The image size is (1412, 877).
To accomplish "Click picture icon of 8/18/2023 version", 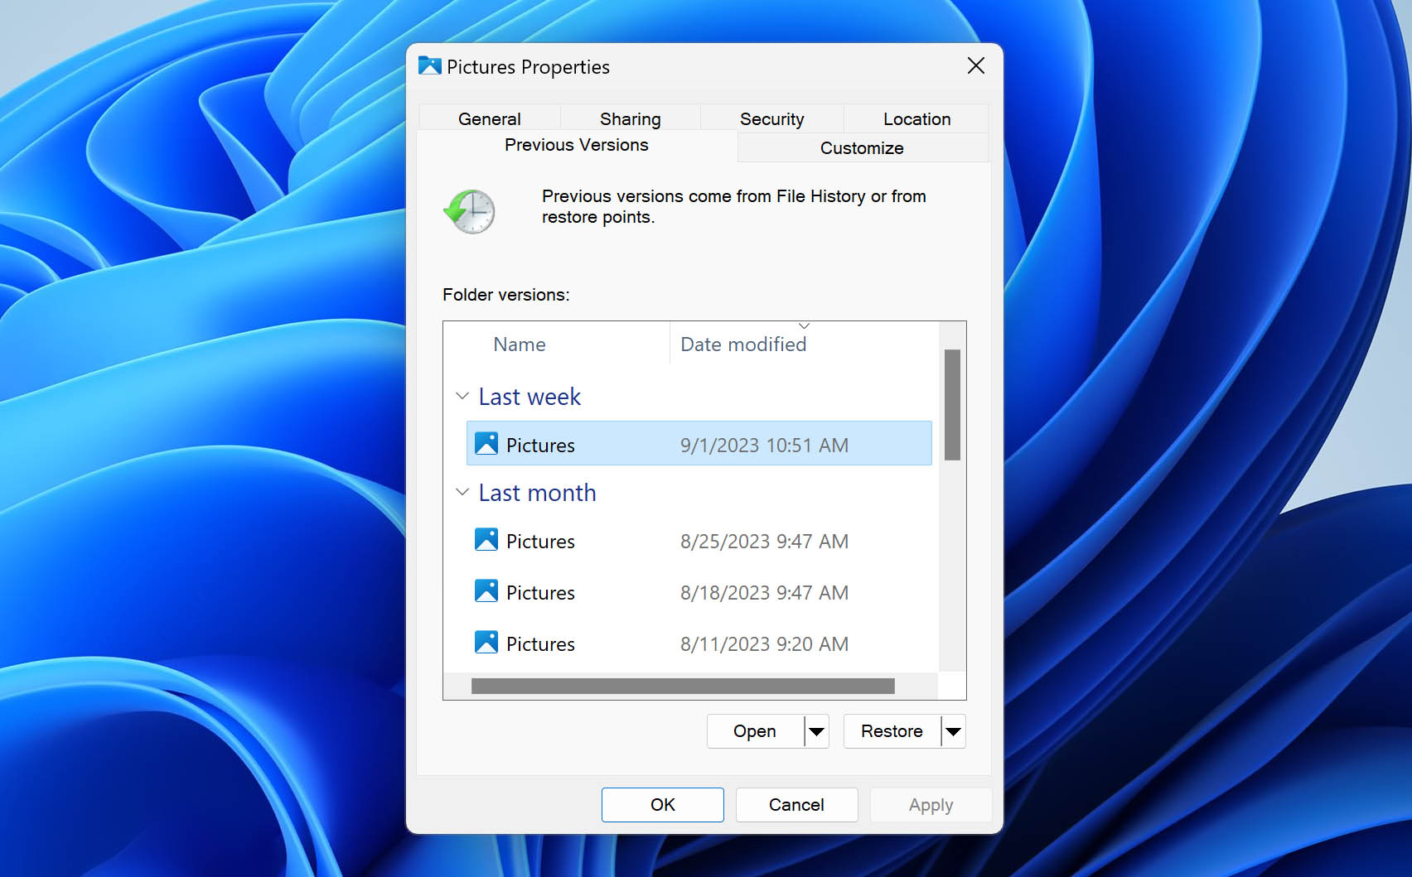I will click(x=486, y=591).
